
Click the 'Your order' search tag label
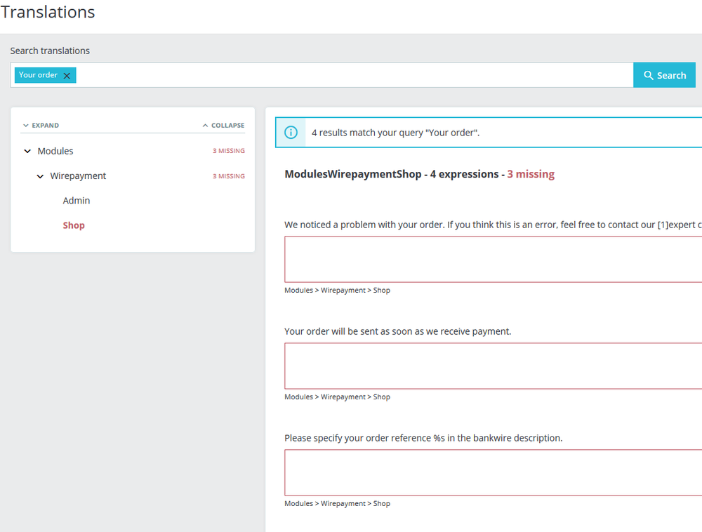(38, 74)
